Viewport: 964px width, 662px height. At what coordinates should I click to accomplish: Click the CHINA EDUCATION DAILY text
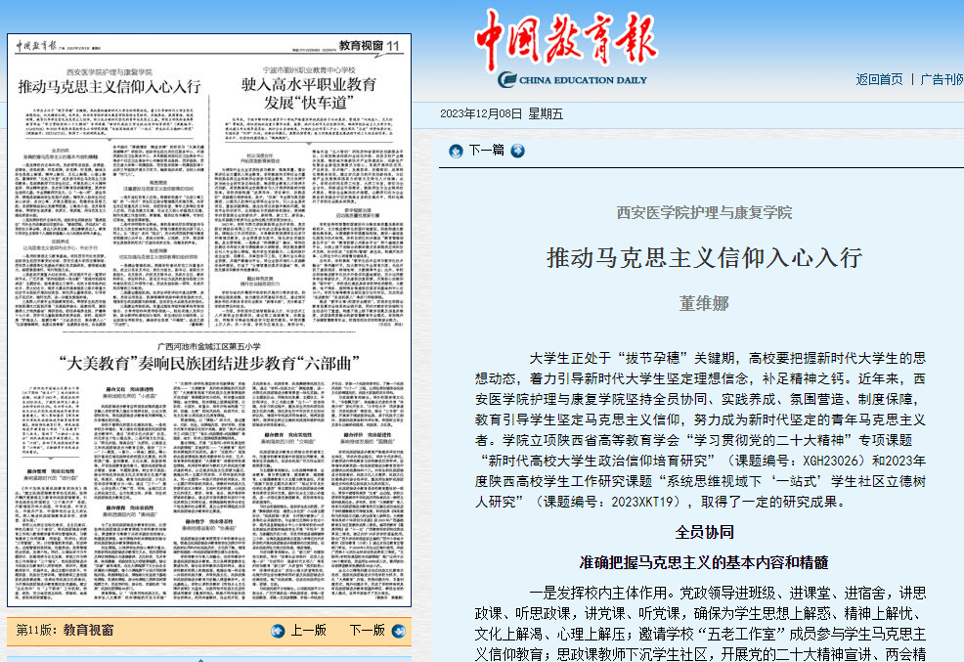[x=584, y=80]
